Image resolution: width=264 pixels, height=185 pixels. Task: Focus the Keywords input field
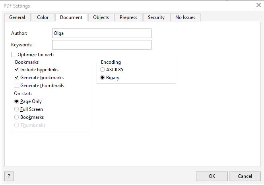click(x=102, y=45)
